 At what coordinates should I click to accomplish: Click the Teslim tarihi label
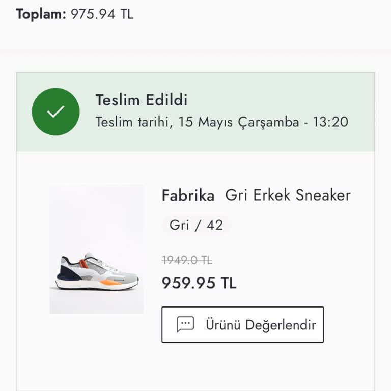pyautogui.click(x=132, y=122)
